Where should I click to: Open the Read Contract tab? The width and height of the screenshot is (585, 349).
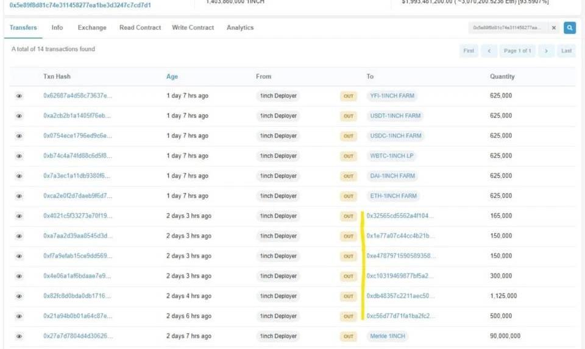[140, 27]
